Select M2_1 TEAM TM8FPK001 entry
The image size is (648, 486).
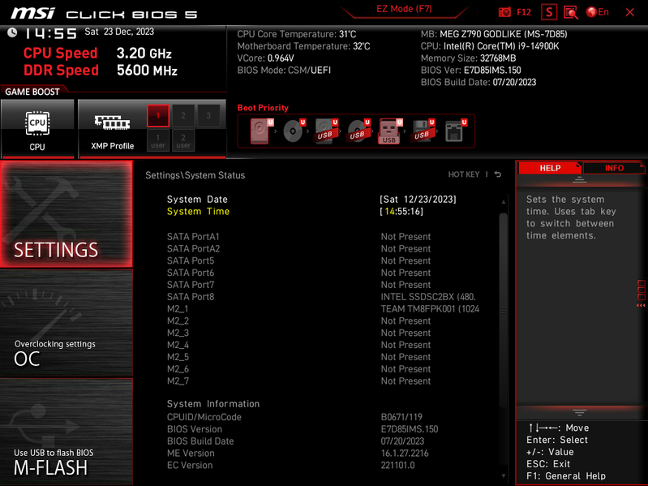coord(322,308)
